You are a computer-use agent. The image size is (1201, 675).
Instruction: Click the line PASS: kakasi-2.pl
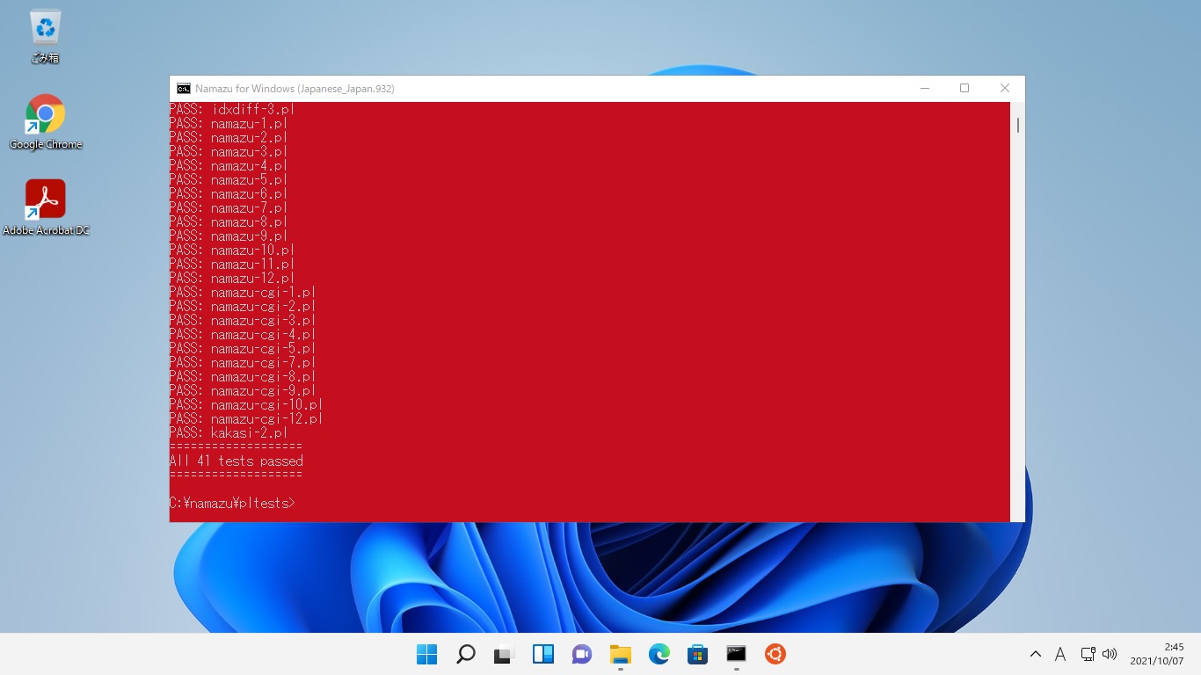pos(229,433)
